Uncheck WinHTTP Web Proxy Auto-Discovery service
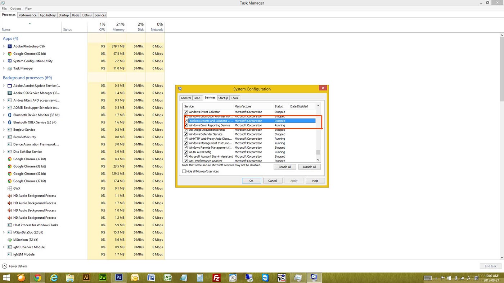The height and width of the screenshot is (283, 504). [186, 139]
